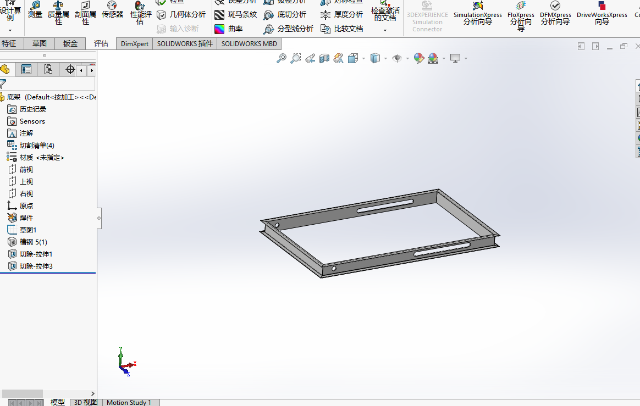Open the DimXpertManager crosshair tab icon
The image size is (640, 406).
(x=70, y=69)
